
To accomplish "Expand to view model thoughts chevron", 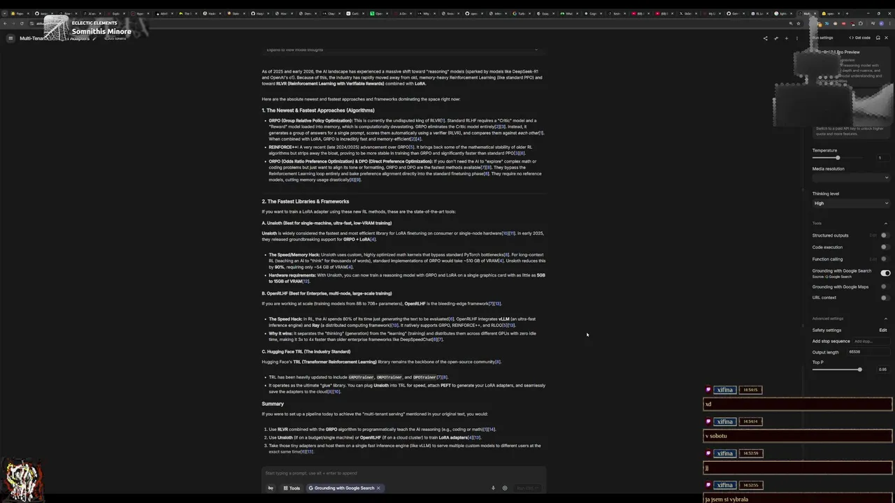I will click(x=536, y=50).
